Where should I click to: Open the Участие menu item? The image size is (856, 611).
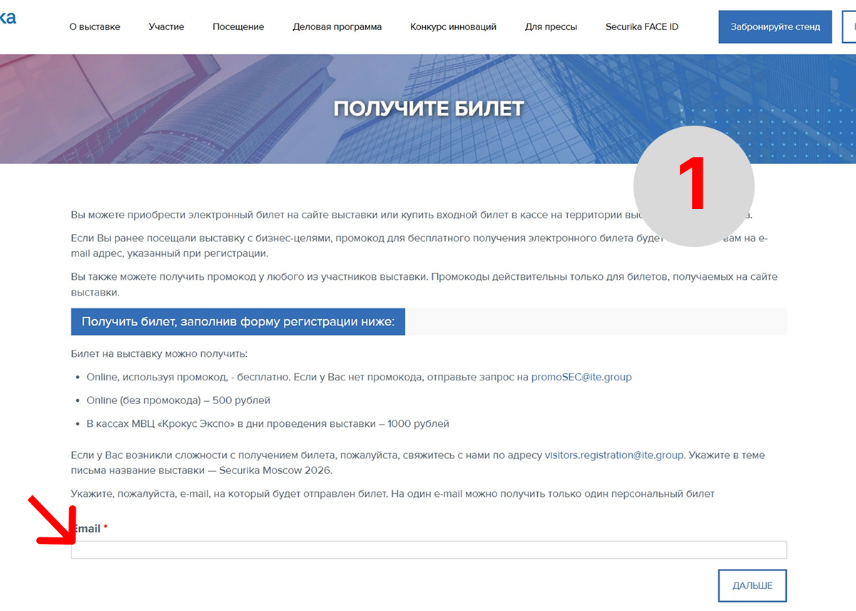click(x=166, y=27)
